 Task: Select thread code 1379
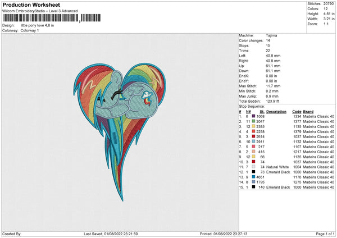297,131
